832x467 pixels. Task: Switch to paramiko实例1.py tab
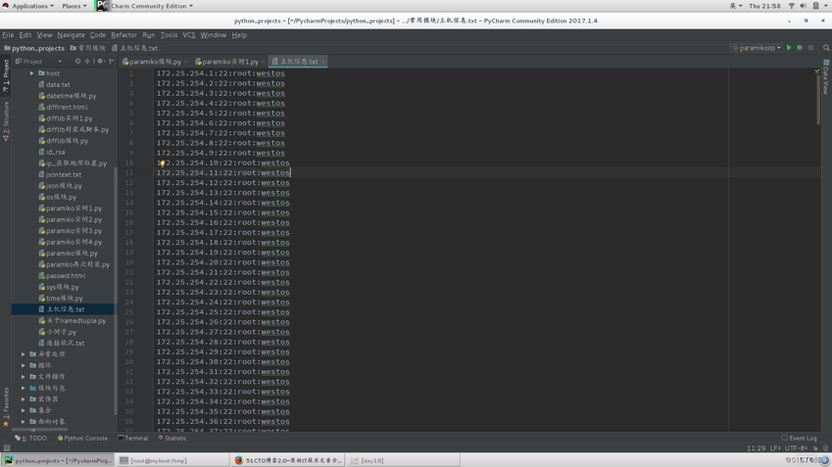[229, 62]
